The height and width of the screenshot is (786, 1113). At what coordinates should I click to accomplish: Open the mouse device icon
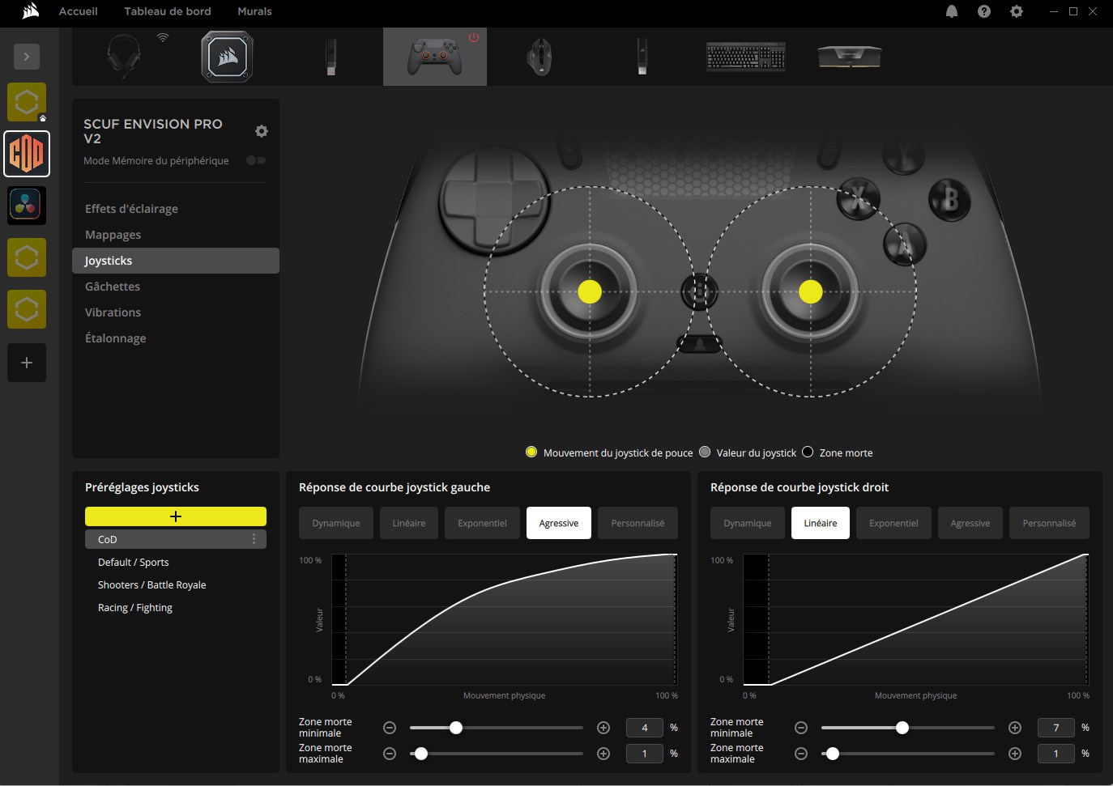(x=539, y=57)
